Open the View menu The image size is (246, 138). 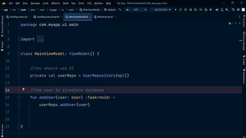25,3
